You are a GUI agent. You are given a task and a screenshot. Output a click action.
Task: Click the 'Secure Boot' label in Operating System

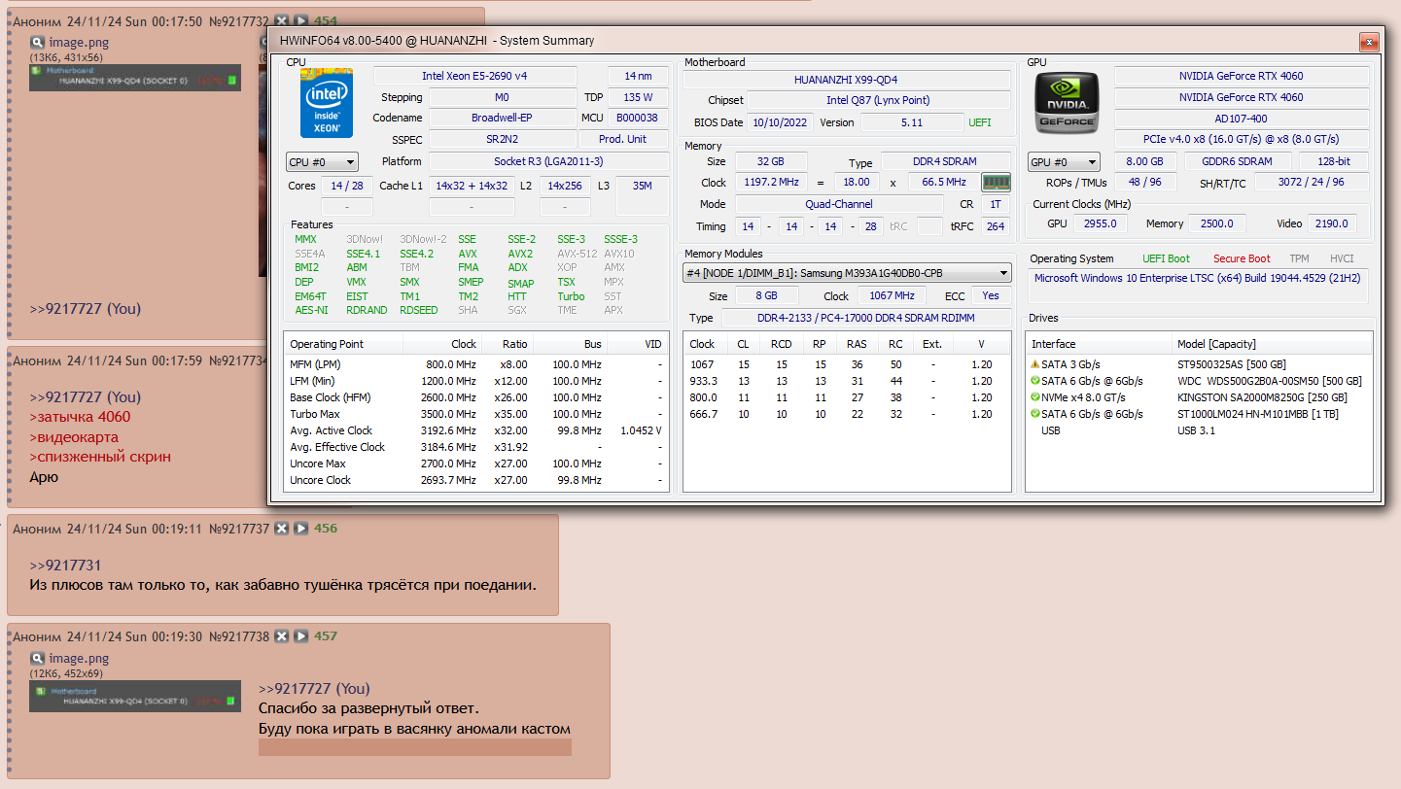click(1242, 259)
